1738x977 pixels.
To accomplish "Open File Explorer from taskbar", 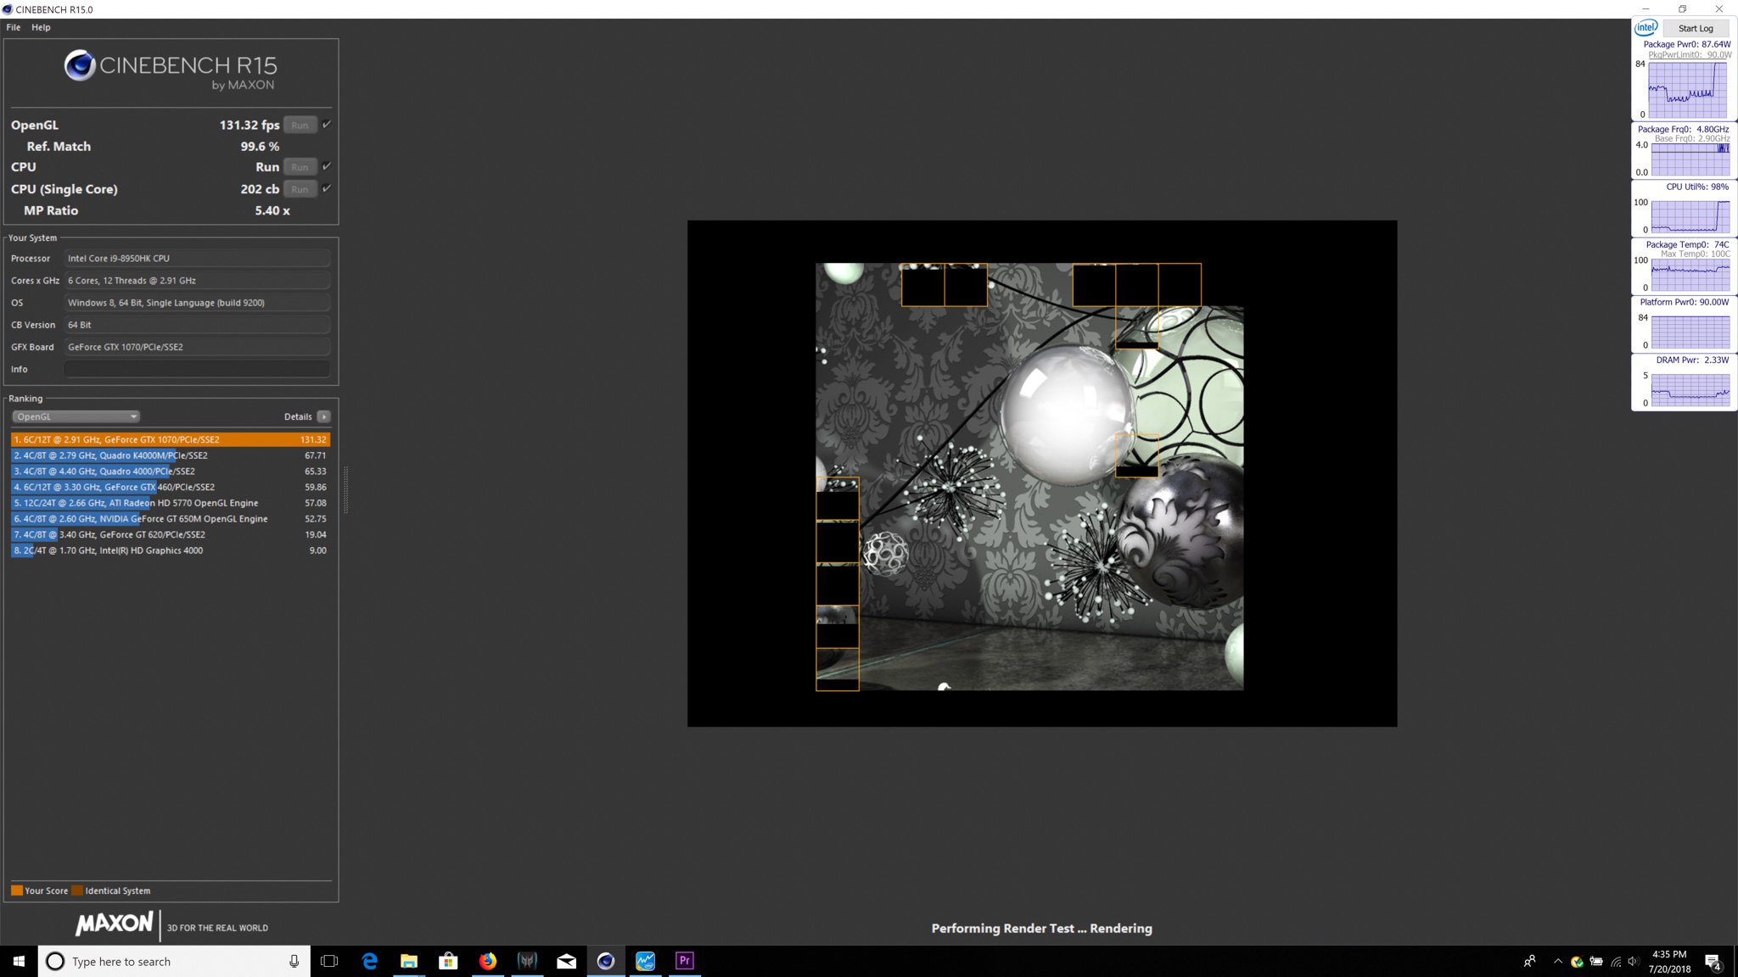I will (409, 961).
